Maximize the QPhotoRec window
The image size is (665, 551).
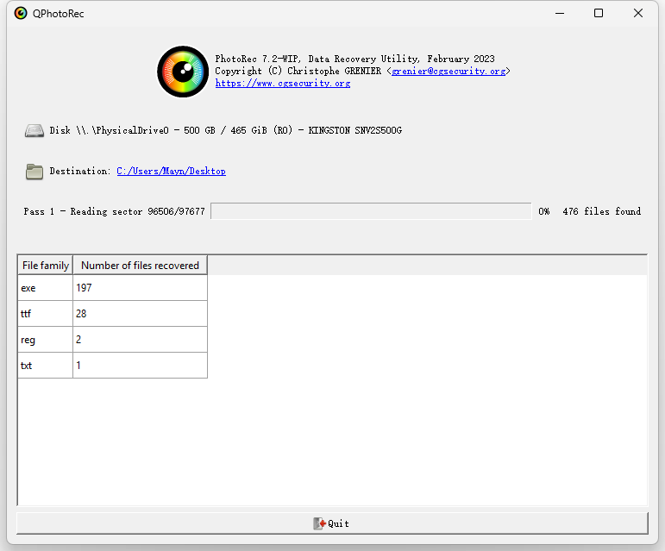pos(599,13)
